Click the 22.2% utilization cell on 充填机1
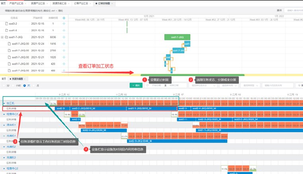303x174 pixels. coord(125,136)
